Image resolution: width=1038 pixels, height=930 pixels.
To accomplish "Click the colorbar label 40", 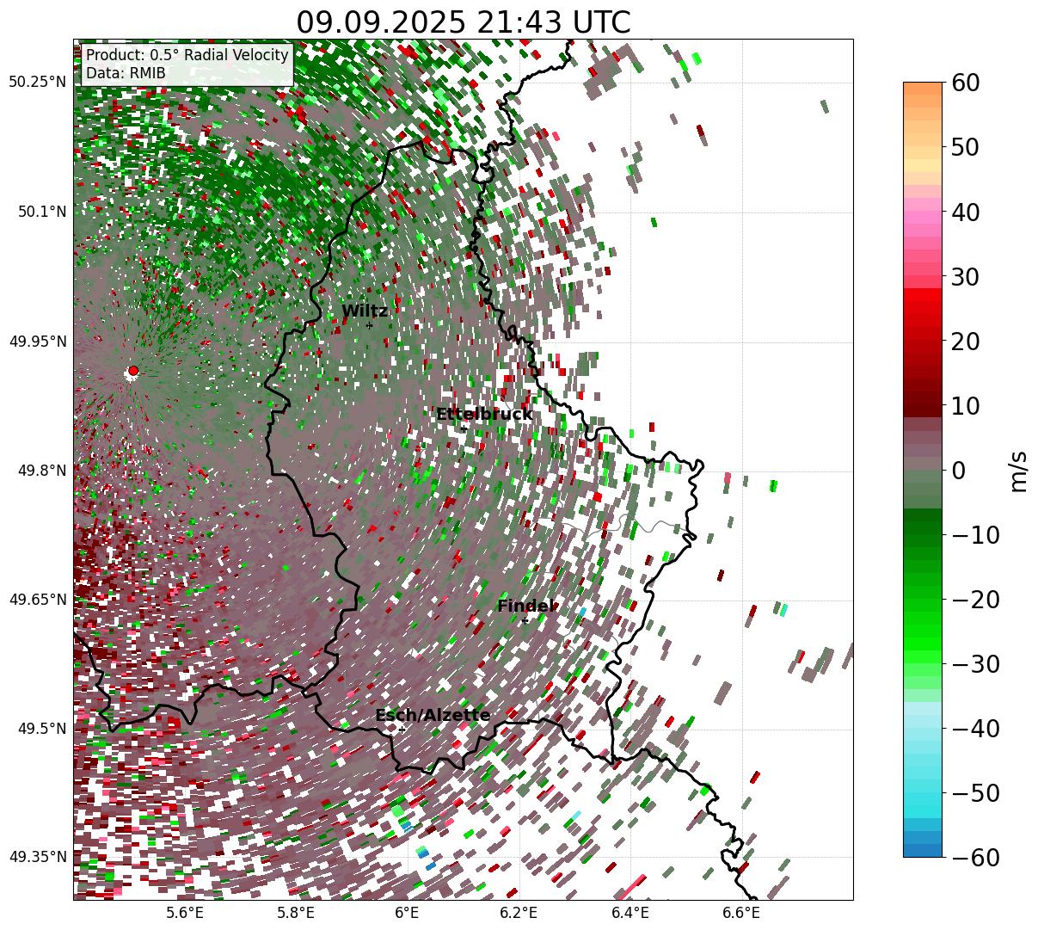I will [964, 212].
